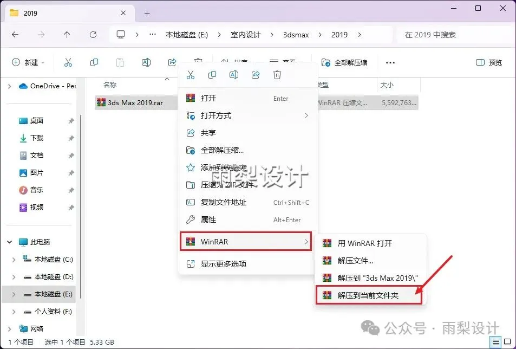Screen dimensions: 516x349
Task: Expand the 本地磁盘 (E:) node
Action: 14,294
